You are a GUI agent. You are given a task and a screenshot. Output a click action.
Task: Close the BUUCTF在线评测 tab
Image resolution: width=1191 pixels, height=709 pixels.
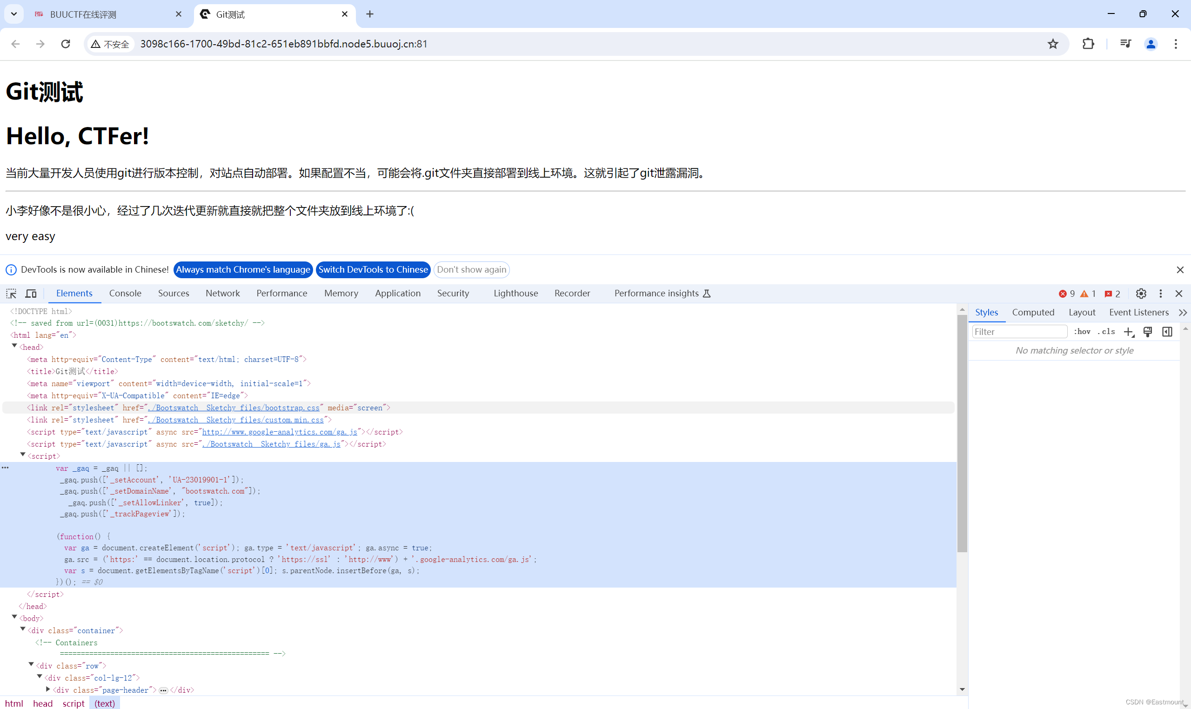tap(179, 14)
